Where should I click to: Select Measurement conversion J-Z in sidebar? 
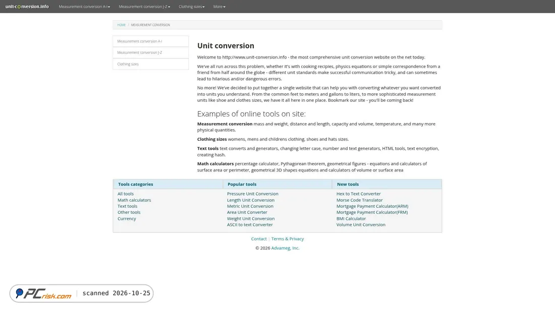pos(151,52)
